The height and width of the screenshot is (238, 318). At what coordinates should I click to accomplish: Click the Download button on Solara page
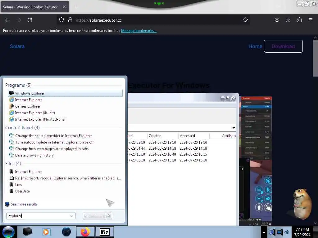pyautogui.click(x=283, y=46)
